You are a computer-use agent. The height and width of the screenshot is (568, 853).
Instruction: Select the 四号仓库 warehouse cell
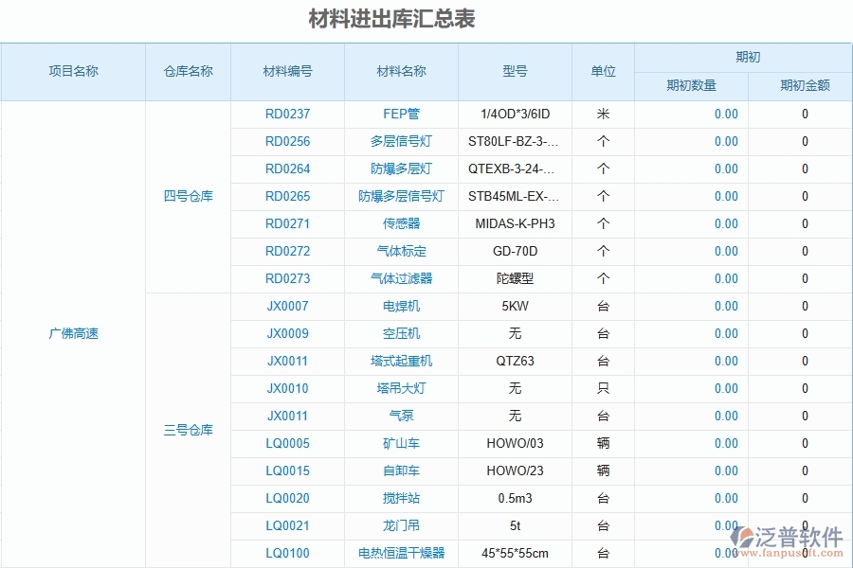(x=188, y=196)
